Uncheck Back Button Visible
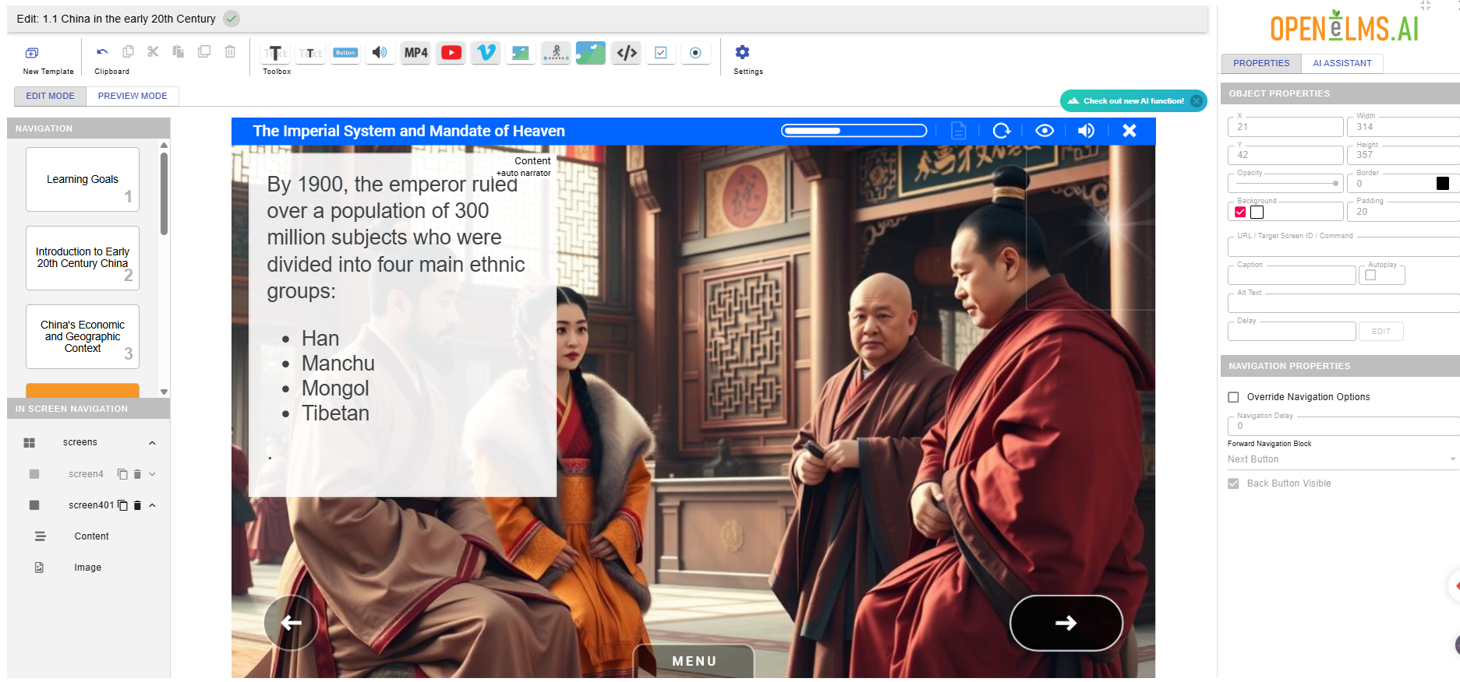 point(1233,483)
